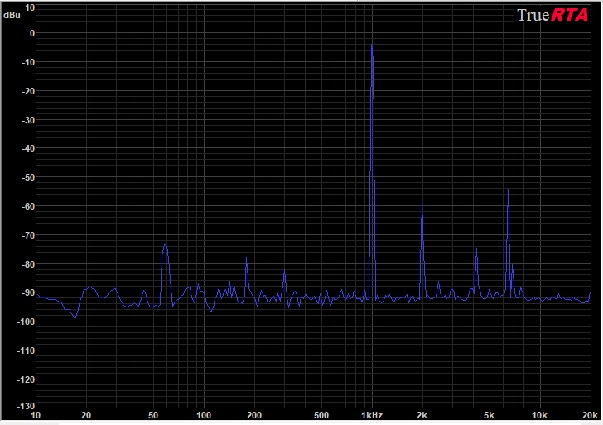603x425 pixels.
Task: Click the 100 Hz frequency axis label
Action: click(x=204, y=415)
